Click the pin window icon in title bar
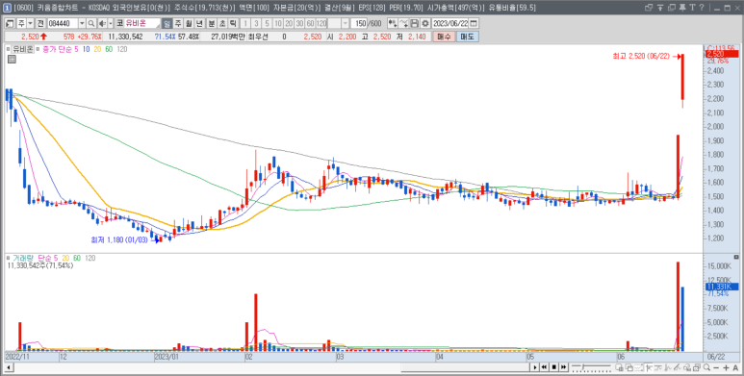 [x=682, y=8]
